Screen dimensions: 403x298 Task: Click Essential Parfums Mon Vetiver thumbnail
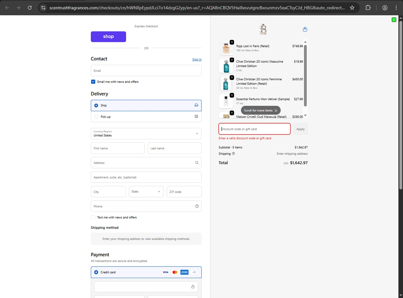[226, 101]
